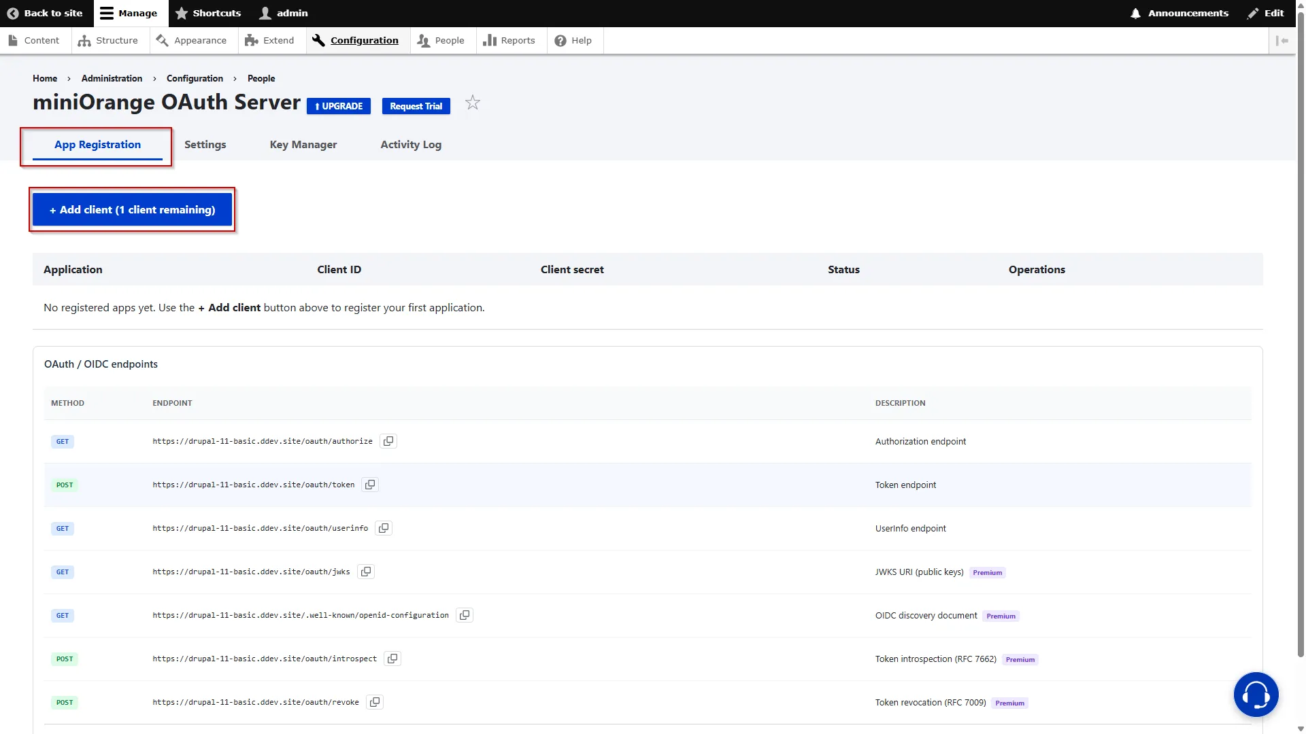Image resolution: width=1306 pixels, height=734 pixels.
Task: Click the Client secret column header
Action: [x=572, y=269]
